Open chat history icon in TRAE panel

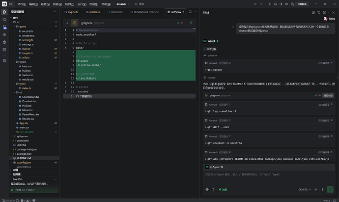[x=319, y=13]
